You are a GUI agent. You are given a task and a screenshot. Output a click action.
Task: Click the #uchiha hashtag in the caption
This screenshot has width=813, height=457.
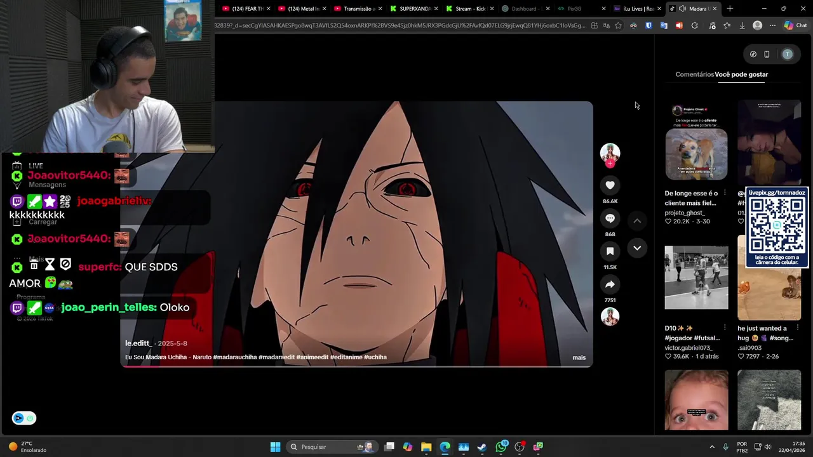click(375, 357)
